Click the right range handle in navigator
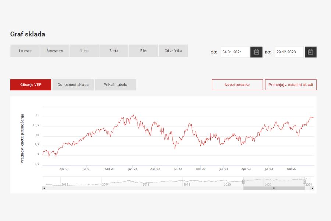Image resolution: width=331 pixels, height=221 pixels. click(304, 181)
